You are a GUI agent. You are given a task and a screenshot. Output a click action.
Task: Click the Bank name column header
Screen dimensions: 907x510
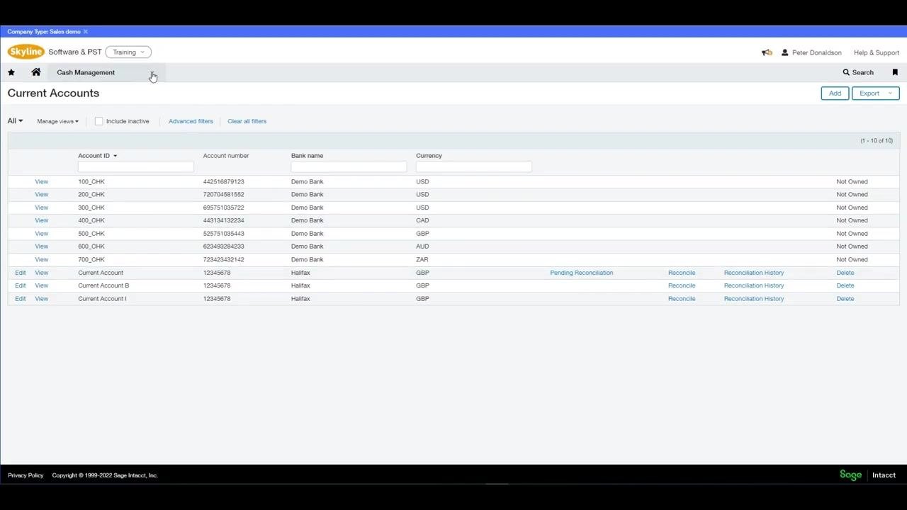pyautogui.click(x=307, y=156)
